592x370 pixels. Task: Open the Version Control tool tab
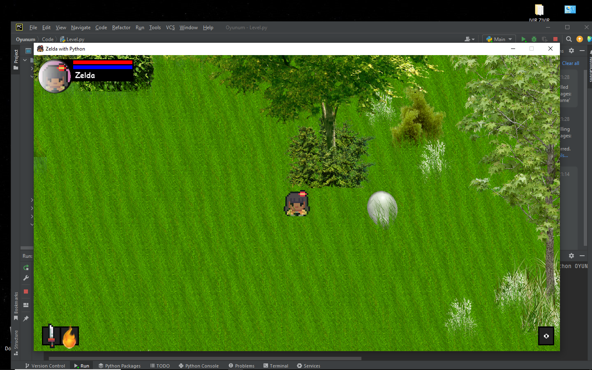pos(45,366)
